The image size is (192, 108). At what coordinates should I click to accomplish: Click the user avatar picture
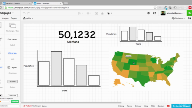click(x=163, y=13)
